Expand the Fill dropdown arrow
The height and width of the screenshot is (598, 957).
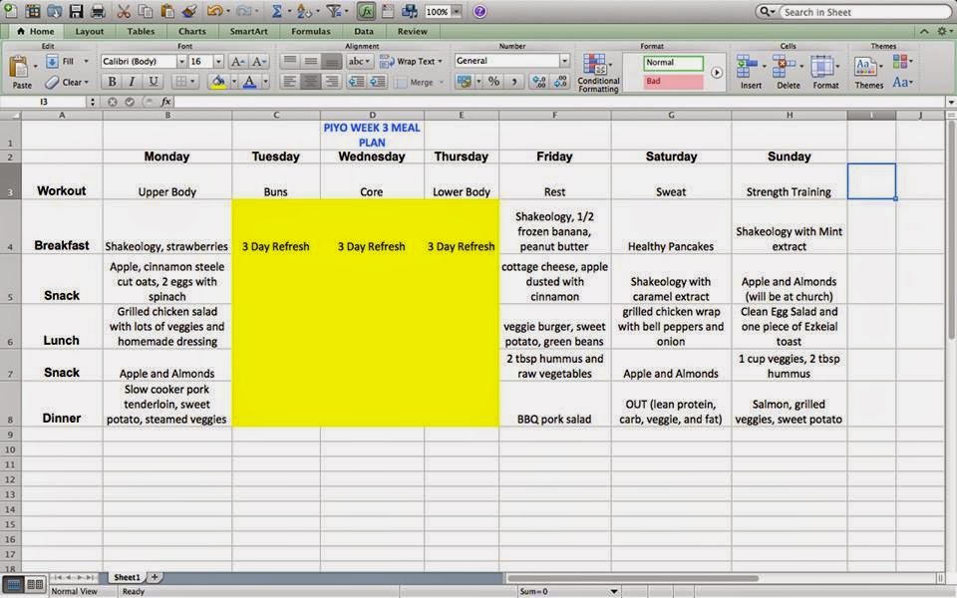[86, 61]
